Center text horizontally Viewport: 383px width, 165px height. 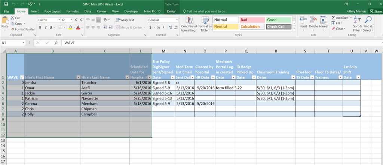coord(93,27)
